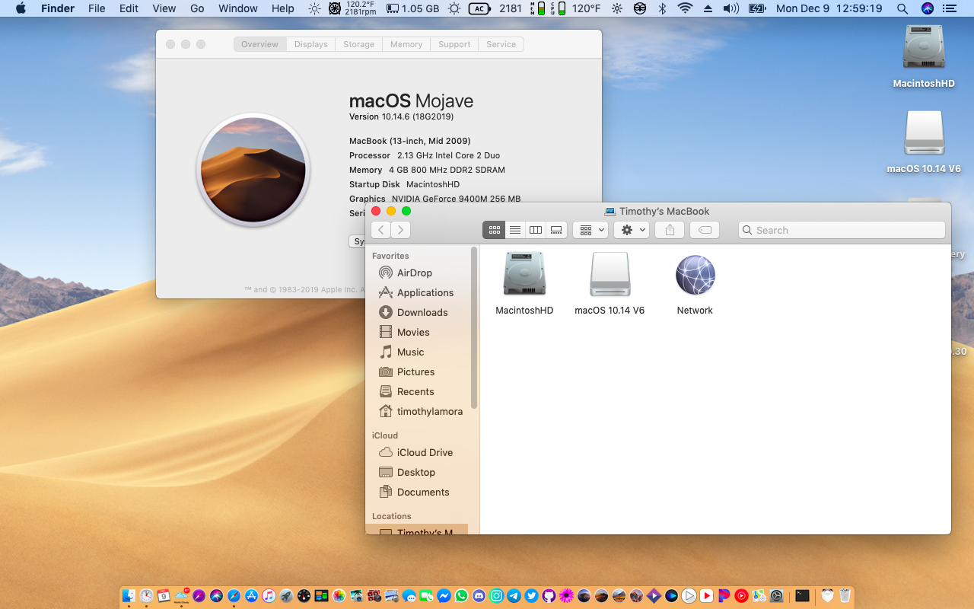This screenshot has height=609, width=974.
Task: Go forward in Finder window
Action: [401, 230]
